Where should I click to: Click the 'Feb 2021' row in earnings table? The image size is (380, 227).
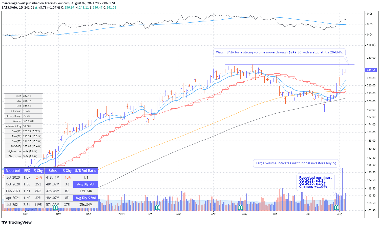pyautogui.click(x=39, y=191)
